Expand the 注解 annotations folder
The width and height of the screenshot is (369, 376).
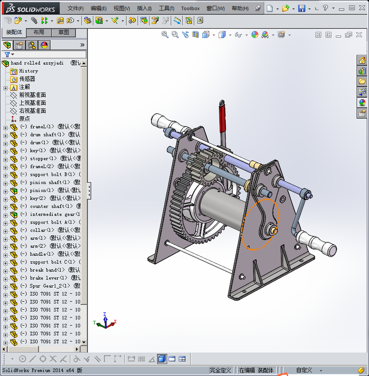point(6,87)
